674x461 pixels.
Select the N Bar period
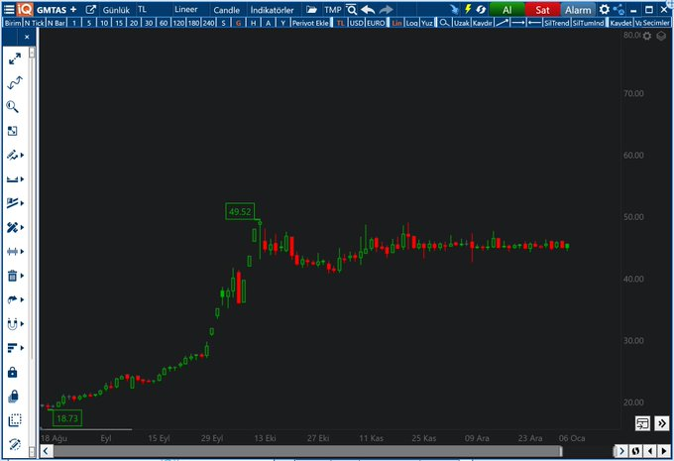[56, 23]
